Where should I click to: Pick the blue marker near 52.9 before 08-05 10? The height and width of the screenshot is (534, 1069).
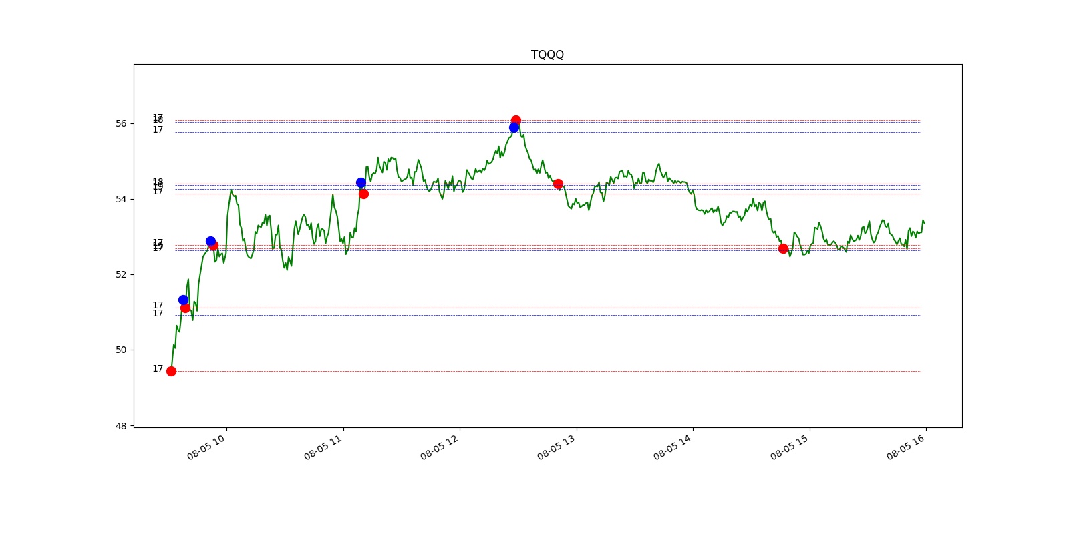click(x=210, y=241)
